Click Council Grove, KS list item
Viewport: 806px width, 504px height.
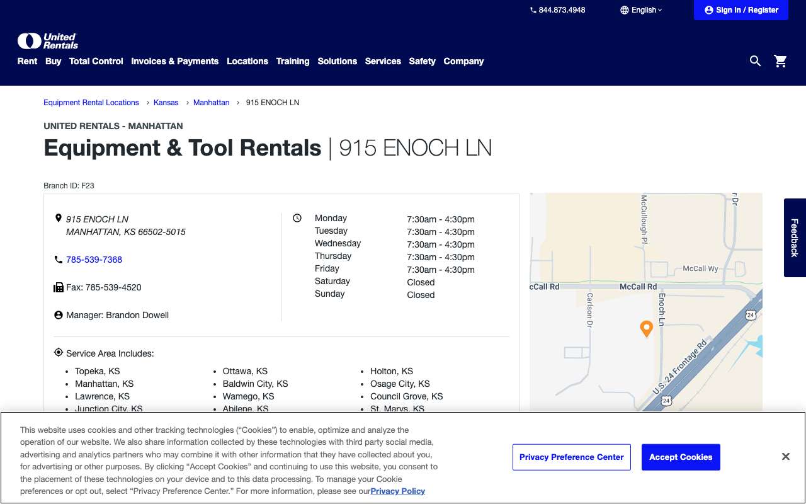(x=406, y=396)
